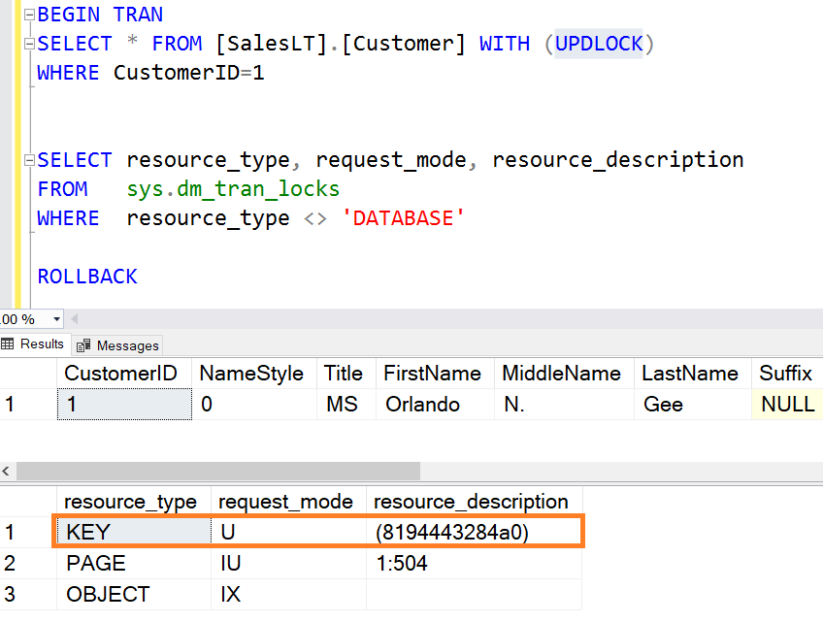
Task: Click the UPDLOCK keyword in the query
Action: click(x=599, y=44)
